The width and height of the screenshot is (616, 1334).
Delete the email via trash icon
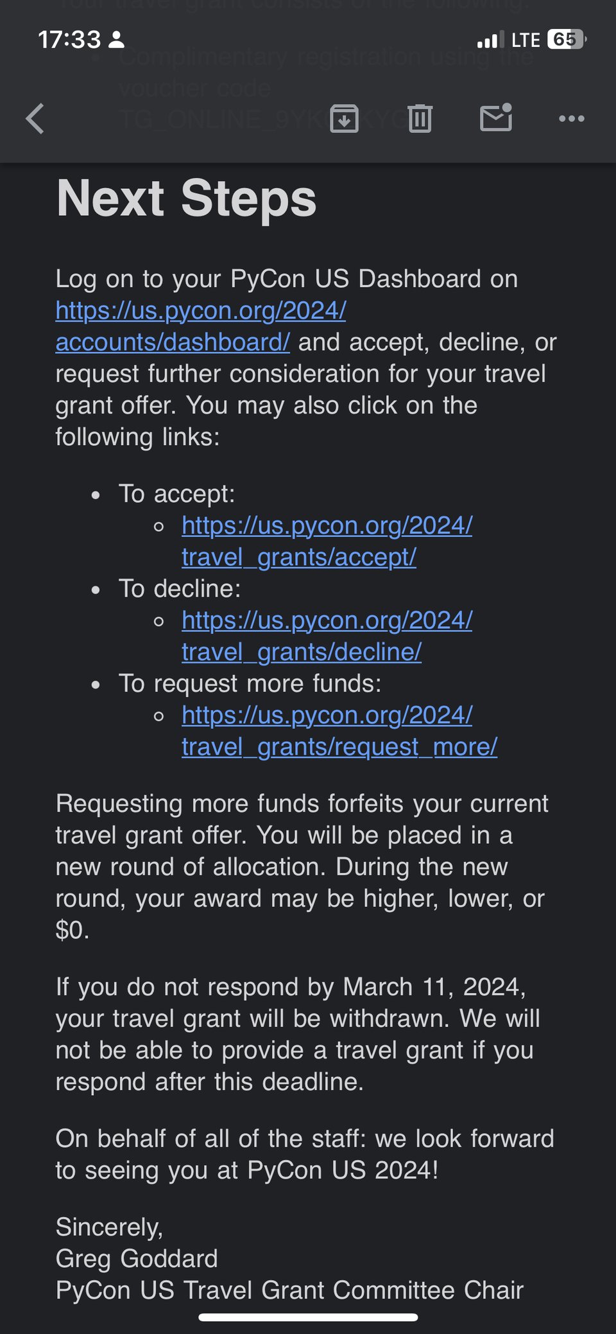point(420,118)
